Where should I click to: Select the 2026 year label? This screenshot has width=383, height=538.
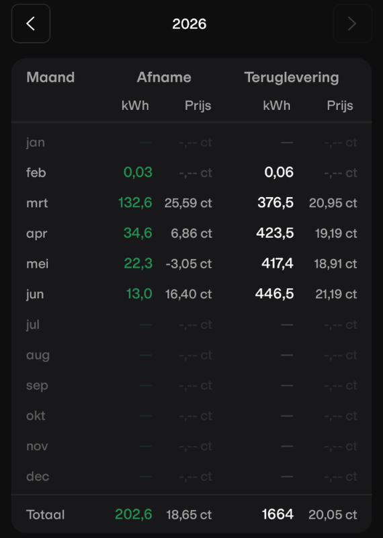click(189, 24)
